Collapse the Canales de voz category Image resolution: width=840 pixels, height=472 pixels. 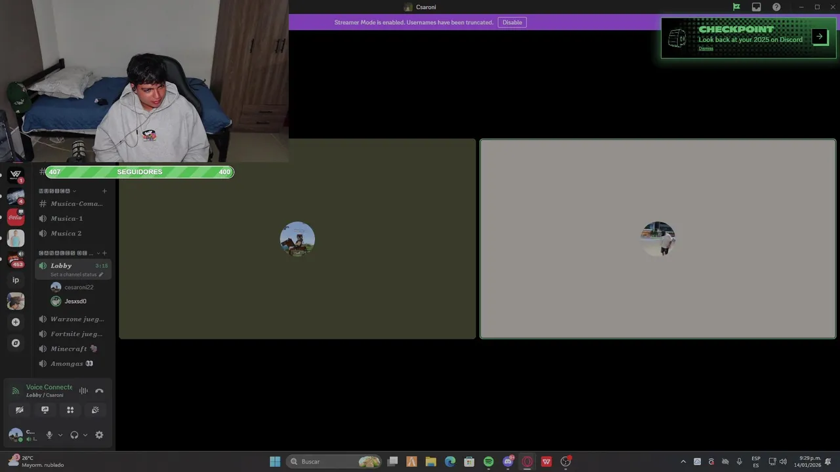click(x=69, y=253)
